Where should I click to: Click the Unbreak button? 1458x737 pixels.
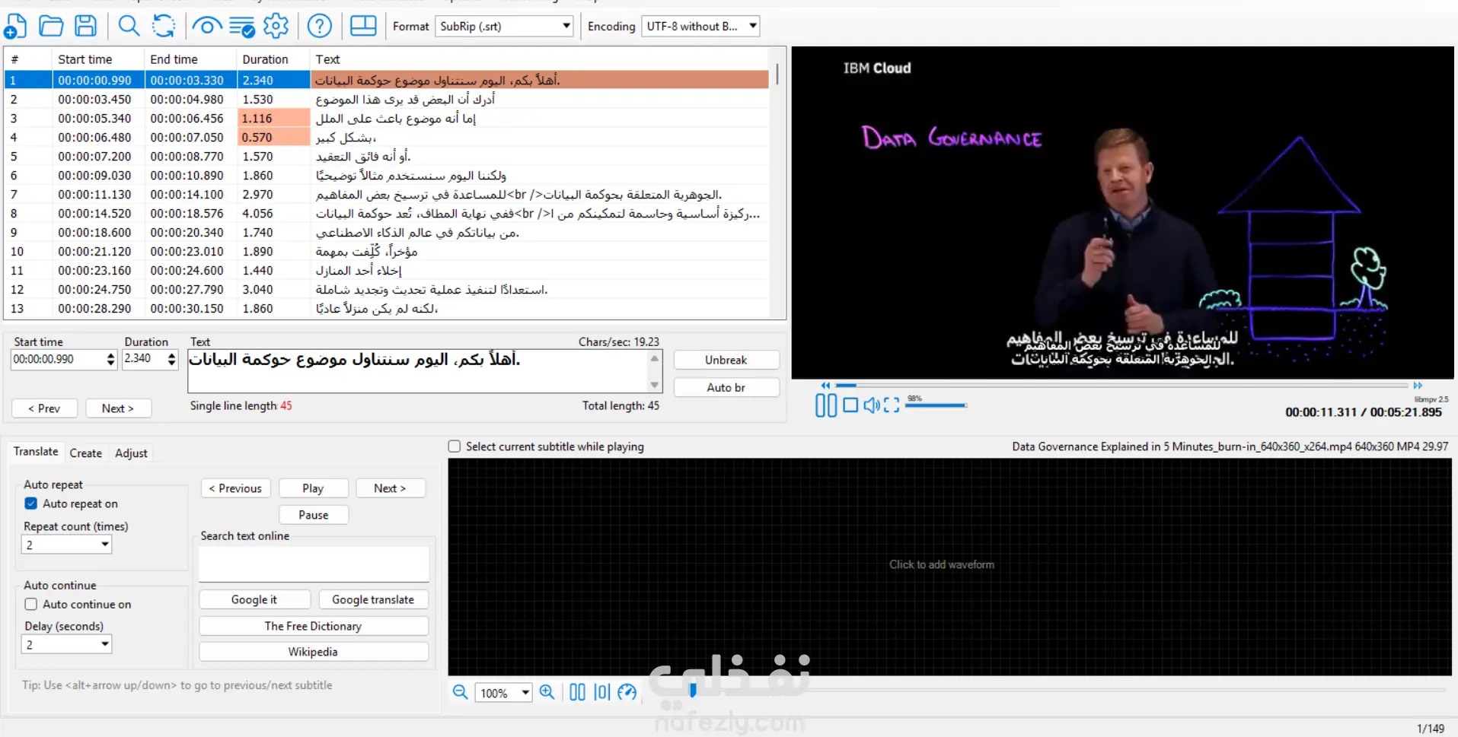coord(726,360)
